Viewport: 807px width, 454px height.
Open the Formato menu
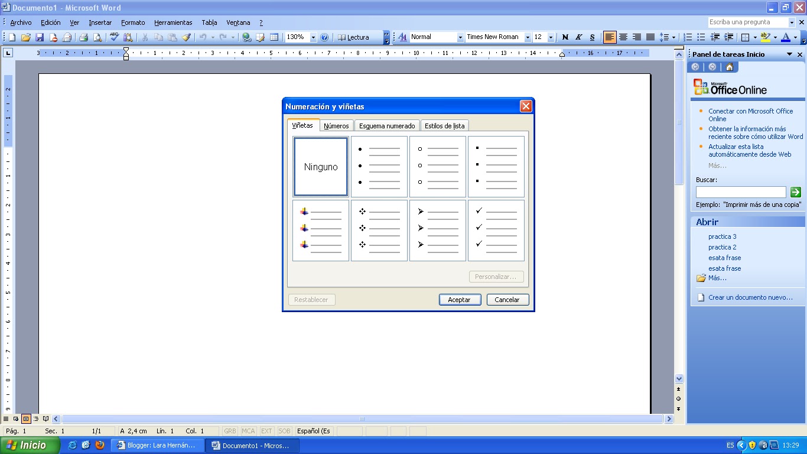click(133, 22)
